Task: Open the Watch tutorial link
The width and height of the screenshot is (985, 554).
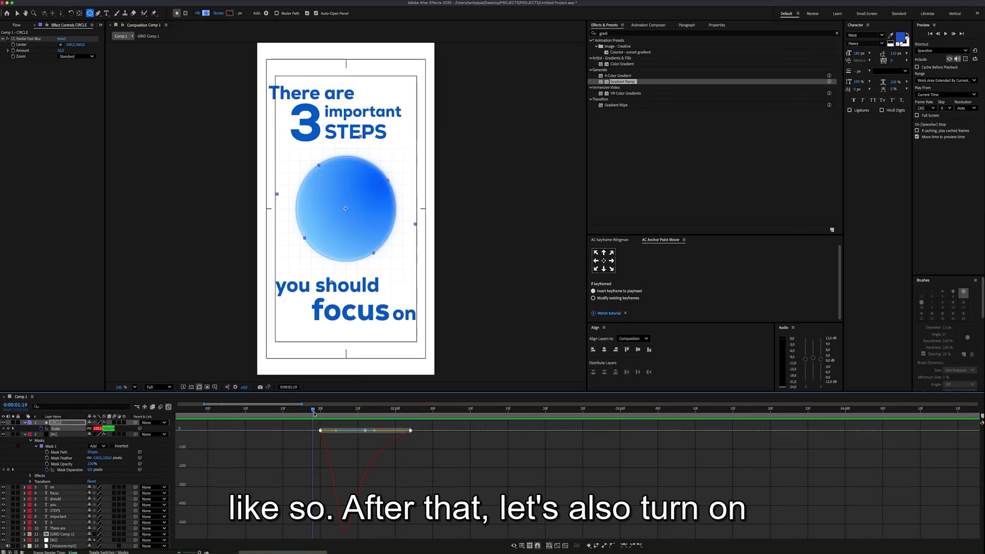Action: 609,313
